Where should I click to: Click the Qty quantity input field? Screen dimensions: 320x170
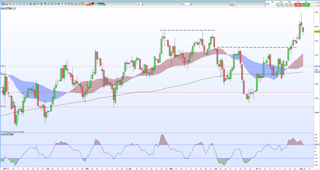[x=272, y=4]
